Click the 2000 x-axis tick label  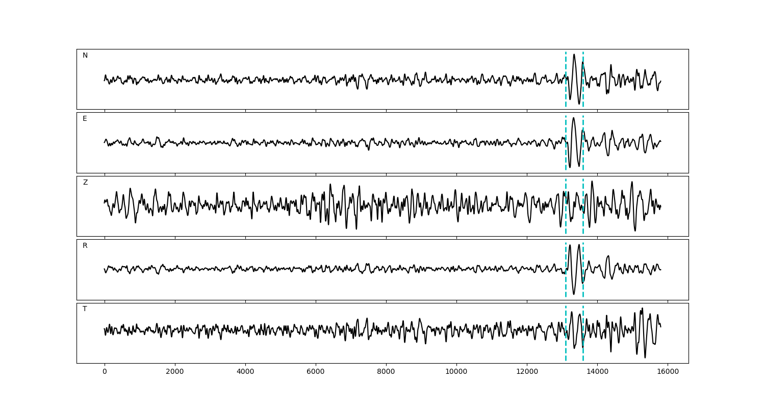(x=175, y=372)
